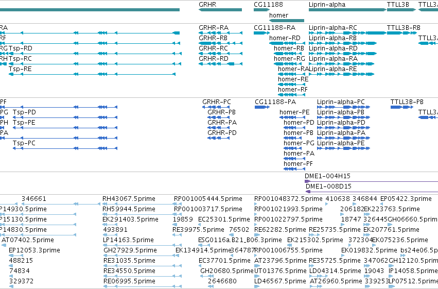Click the Liprin-alpha-RA transcript label

coord(333,59)
